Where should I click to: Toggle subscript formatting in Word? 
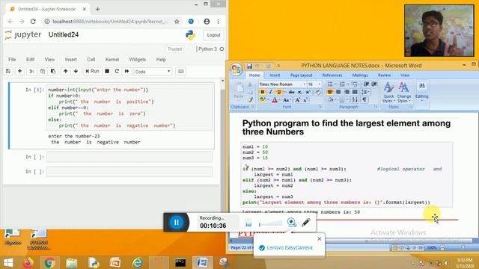point(299,92)
